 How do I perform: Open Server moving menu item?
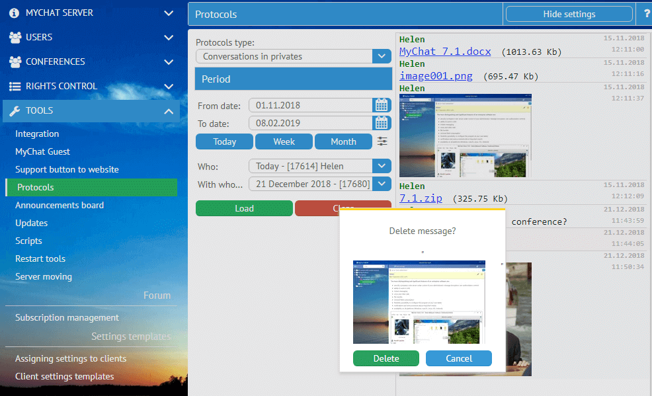coord(43,277)
